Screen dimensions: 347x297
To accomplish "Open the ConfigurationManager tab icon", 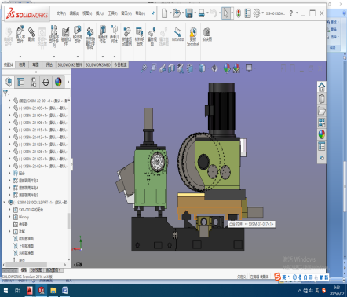I will point(33,82).
